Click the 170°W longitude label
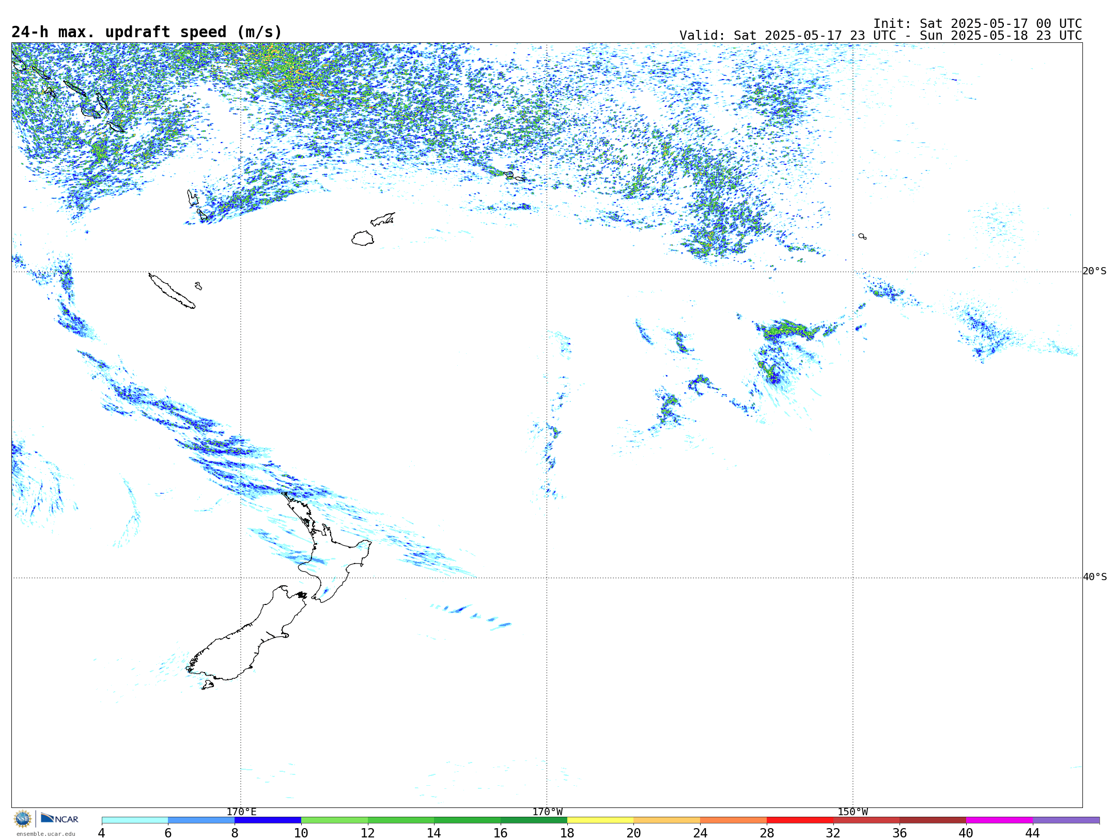This screenshot has width=1116, height=840. [x=547, y=812]
